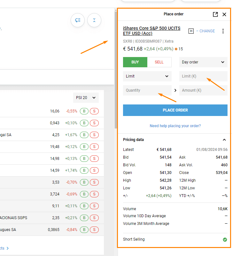
Task: Open the Day order dropdown
Action: [x=203, y=62]
